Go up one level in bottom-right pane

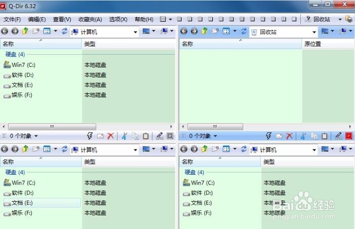pos(204,149)
